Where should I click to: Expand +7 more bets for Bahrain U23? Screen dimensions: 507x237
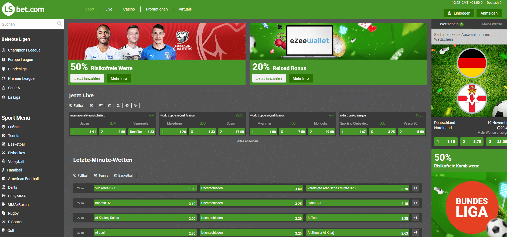coord(416,203)
